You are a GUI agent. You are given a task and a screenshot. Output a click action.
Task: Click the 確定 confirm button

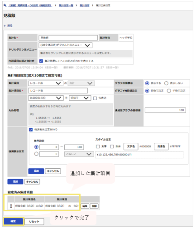point(13,221)
